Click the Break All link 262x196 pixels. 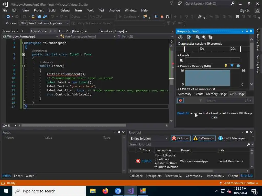pyautogui.click(x=183, y=113)
